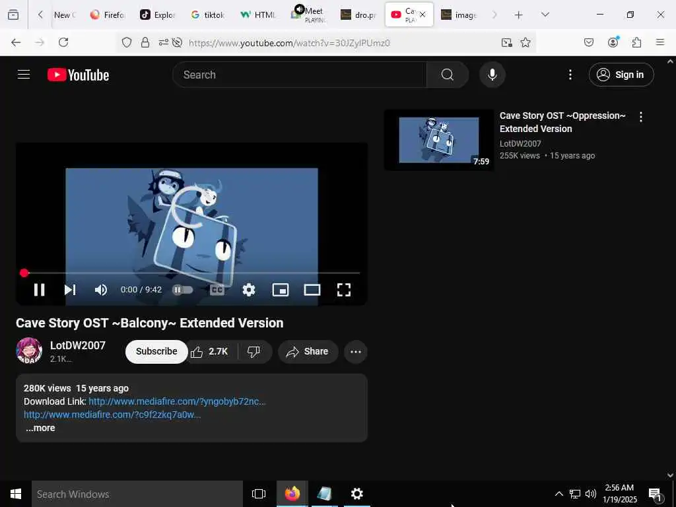Expand description with ...more
This screenshot has height=507, width=676.
(40, 428)
